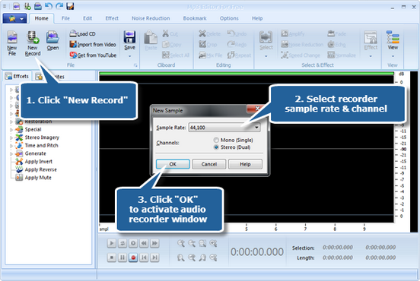Open the Help ribbon tab
Image resolution: width=420 pixels, height=281 pixels.
257,18
